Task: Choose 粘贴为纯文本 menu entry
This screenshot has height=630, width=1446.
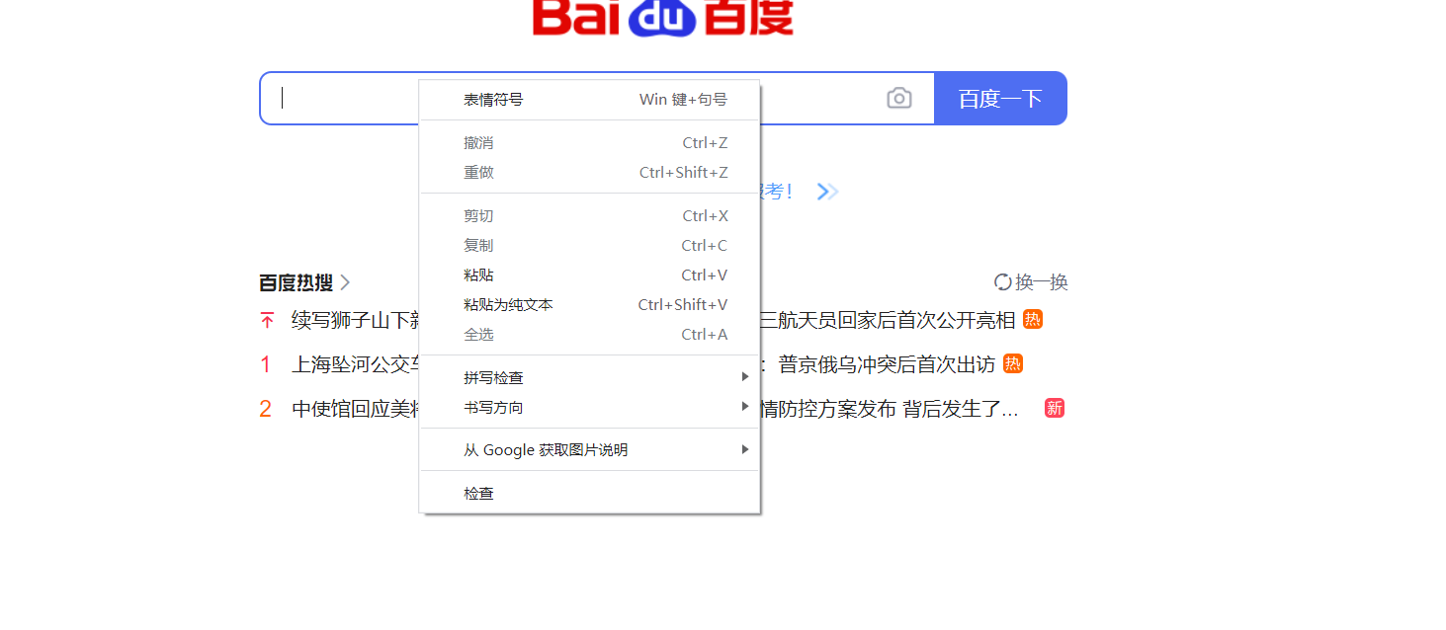Action: point(590,304)
